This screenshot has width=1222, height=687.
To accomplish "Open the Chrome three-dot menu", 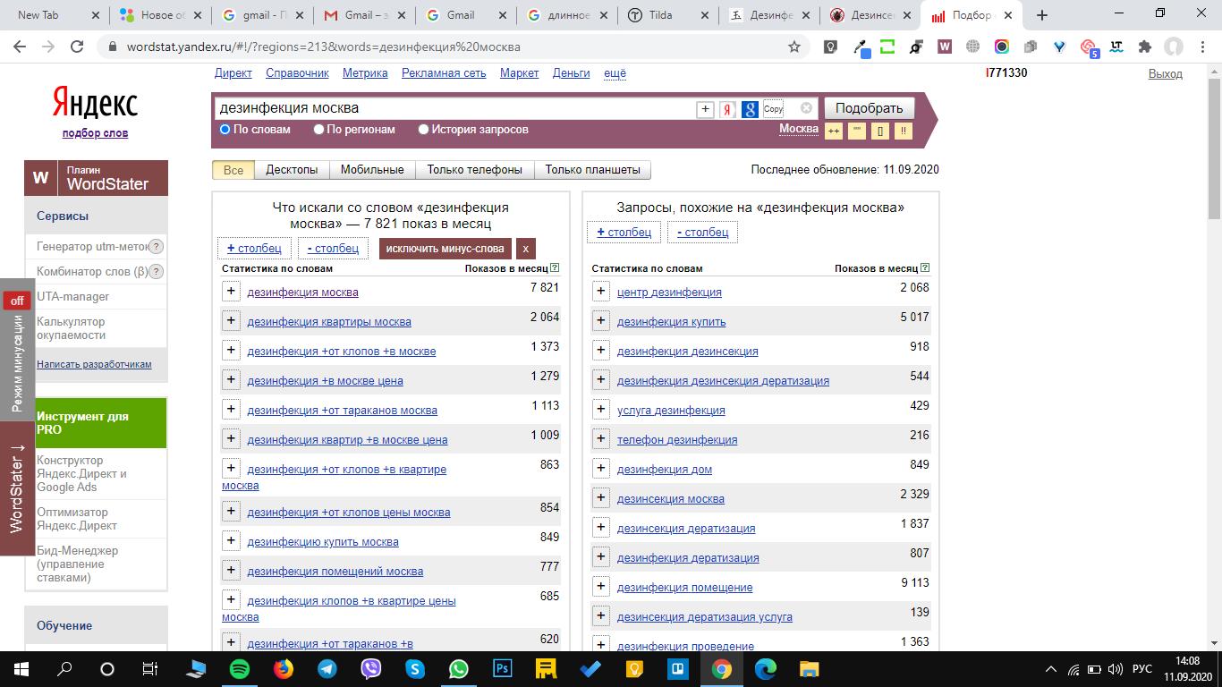I will [1201, 47].
